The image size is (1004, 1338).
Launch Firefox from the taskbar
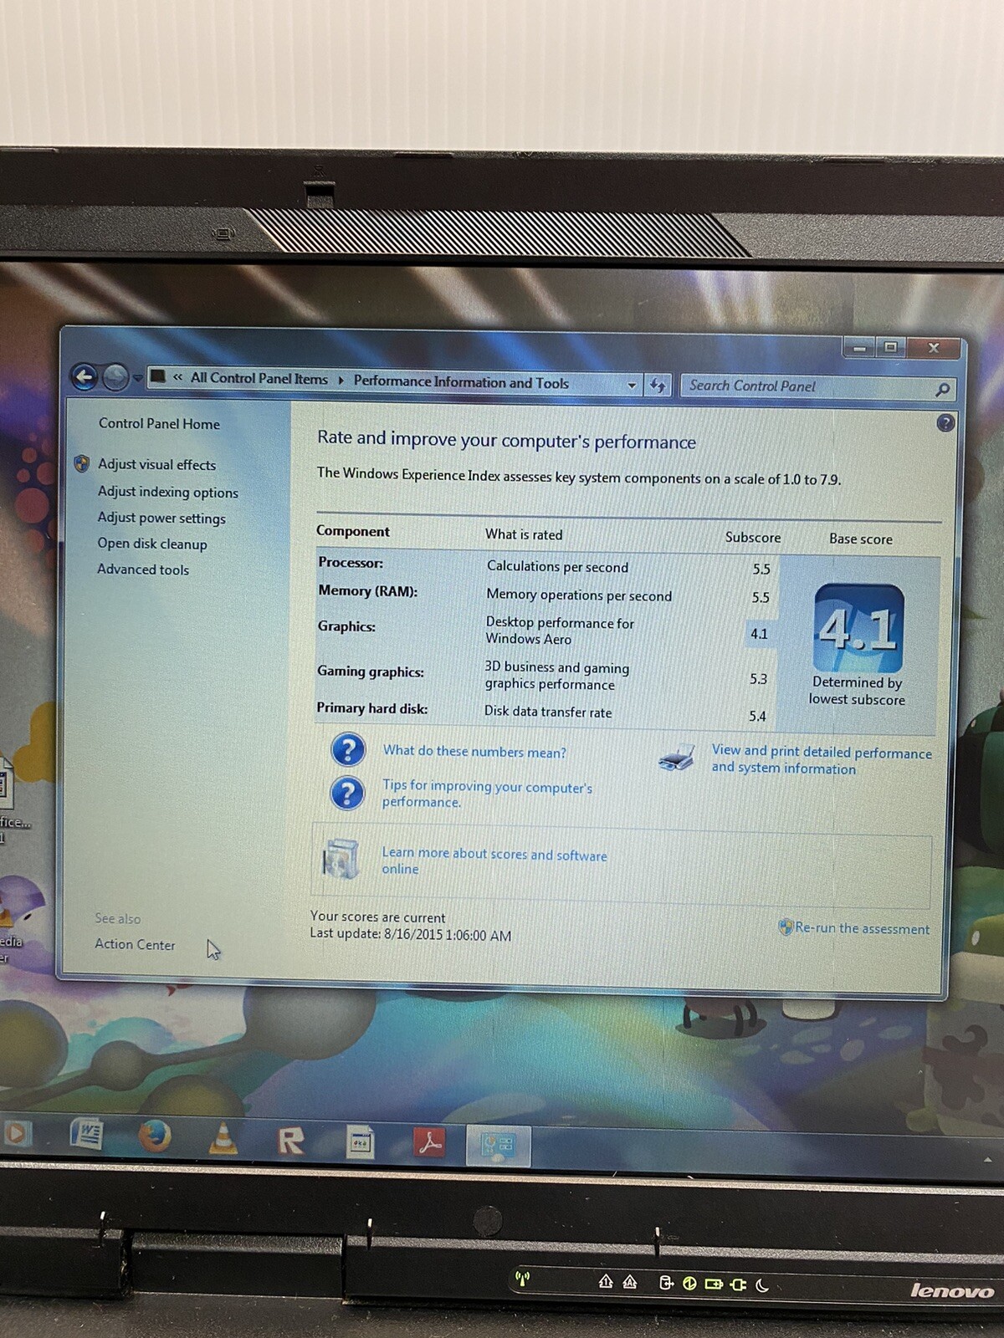coord(155,1136)
